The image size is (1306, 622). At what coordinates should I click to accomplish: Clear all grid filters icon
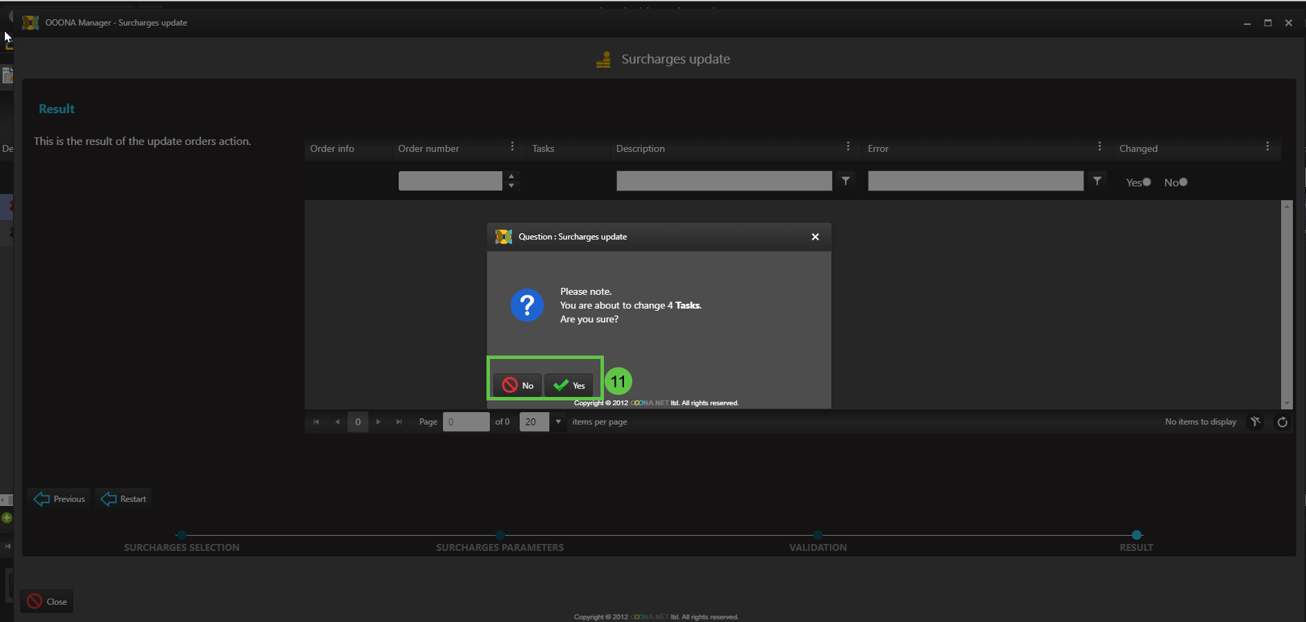pos(1256,422)
